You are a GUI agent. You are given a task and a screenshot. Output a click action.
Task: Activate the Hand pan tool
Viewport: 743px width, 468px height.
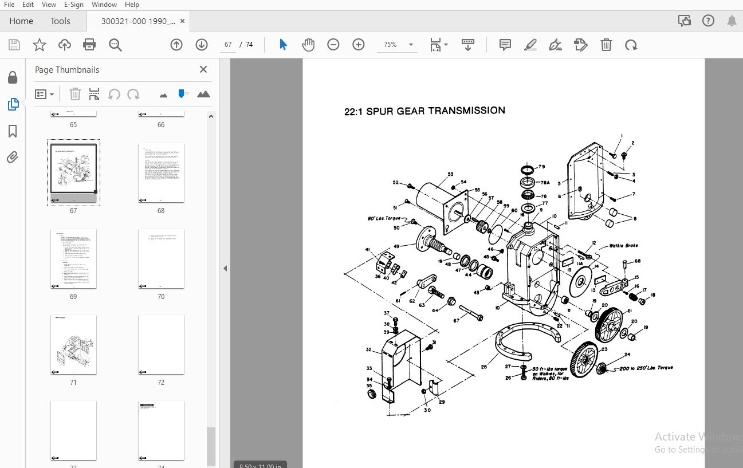(308, 45)
